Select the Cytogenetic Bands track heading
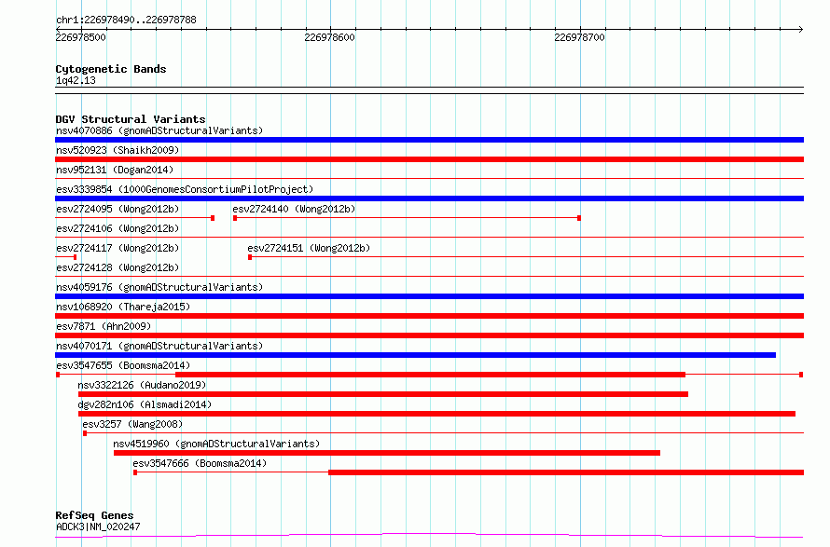Viewport: 830px width, 547px height. point(111,69)
